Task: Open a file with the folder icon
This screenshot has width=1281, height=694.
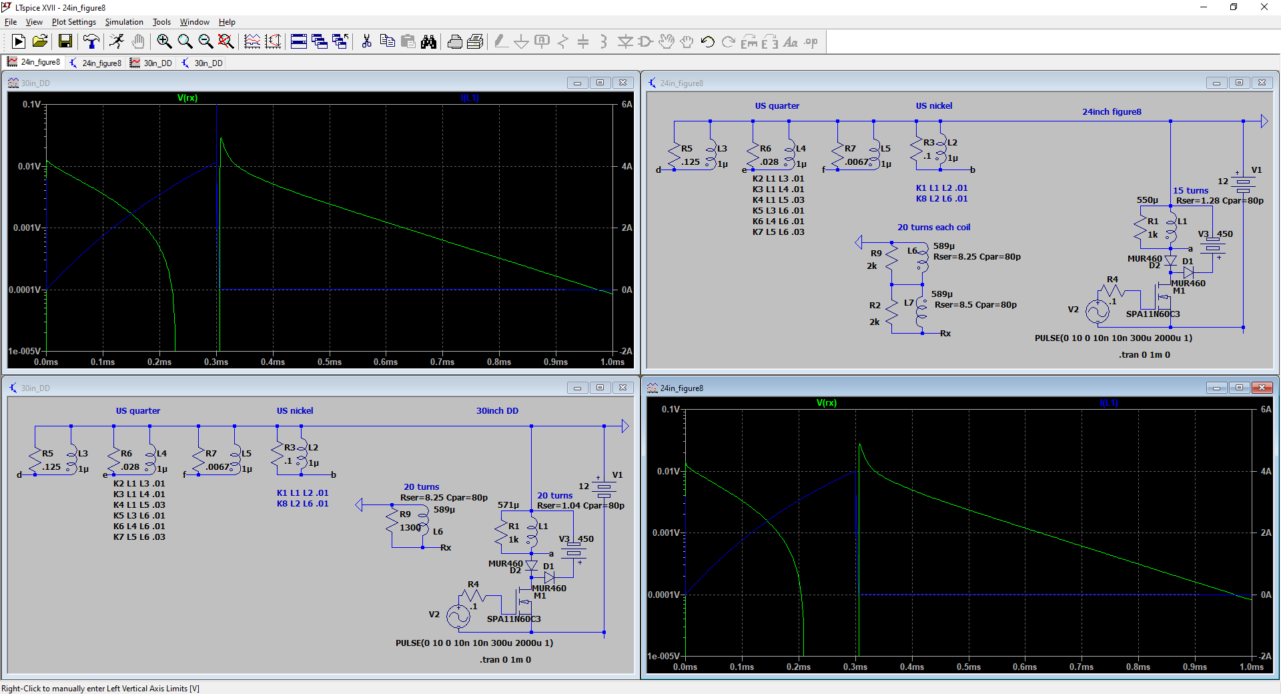Action: click(x=40, y=42)
